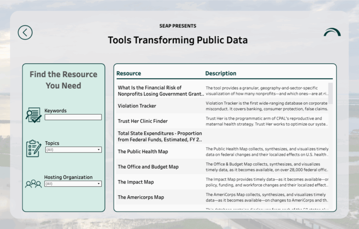Select Total State Expenditures resource row
359x229 pixels.
pos(160,136)
